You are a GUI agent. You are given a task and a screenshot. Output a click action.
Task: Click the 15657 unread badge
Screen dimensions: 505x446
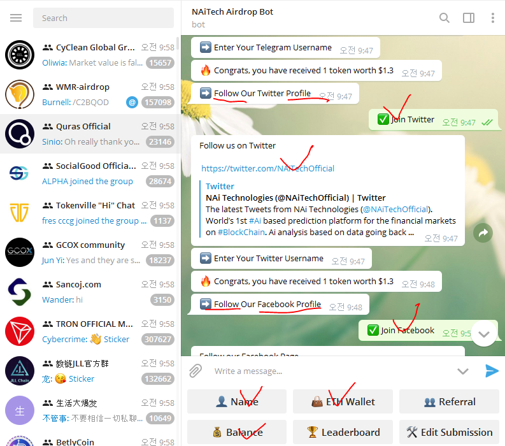click(x=160, y=63)
